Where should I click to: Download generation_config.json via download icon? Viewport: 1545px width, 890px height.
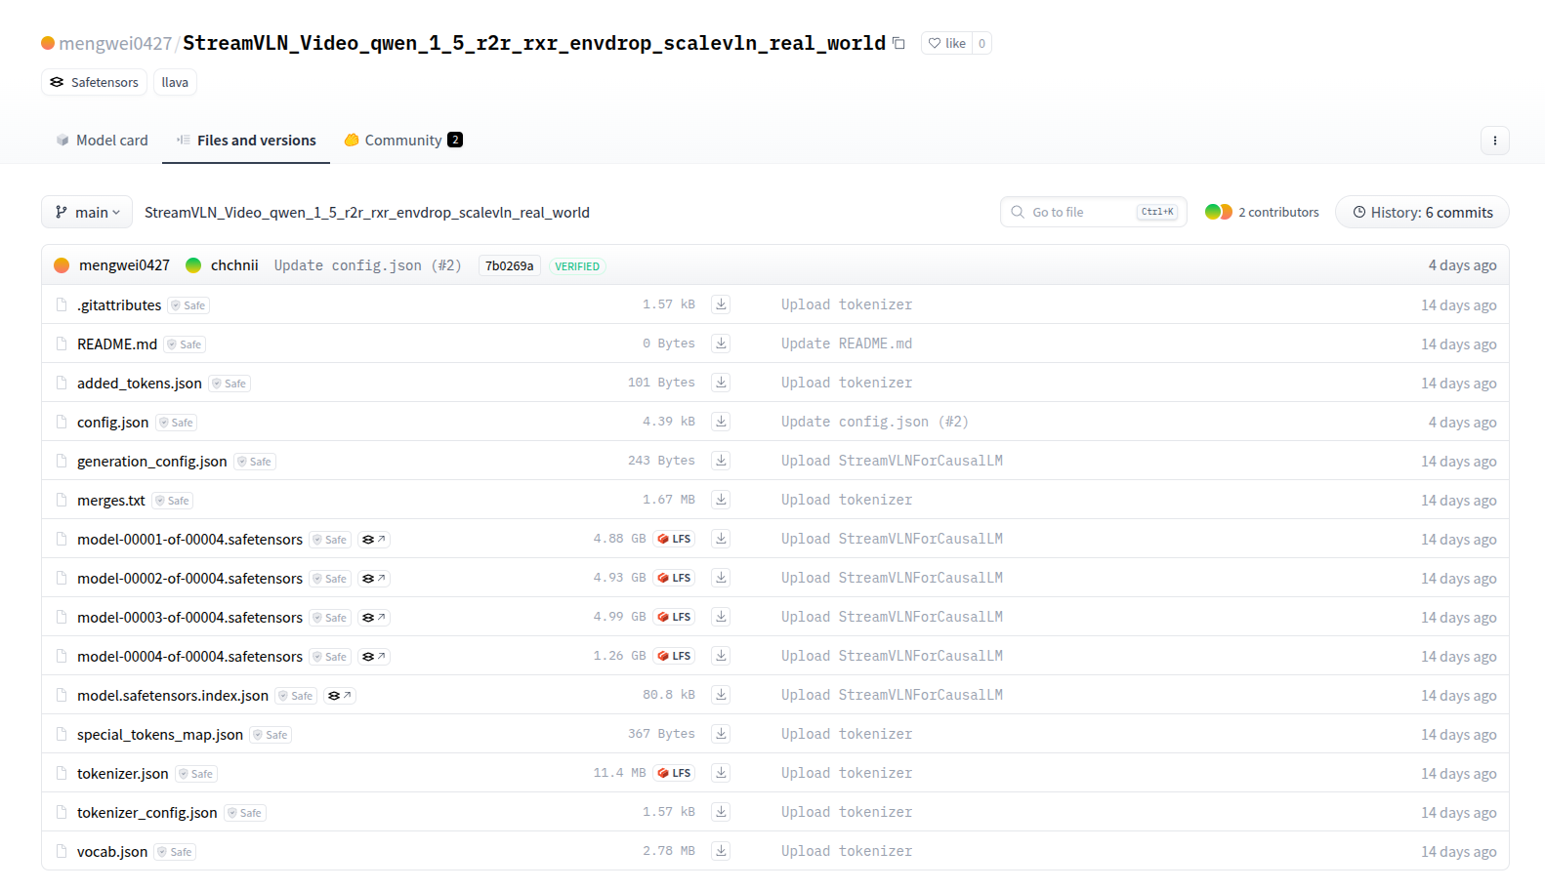coord(721,461)
